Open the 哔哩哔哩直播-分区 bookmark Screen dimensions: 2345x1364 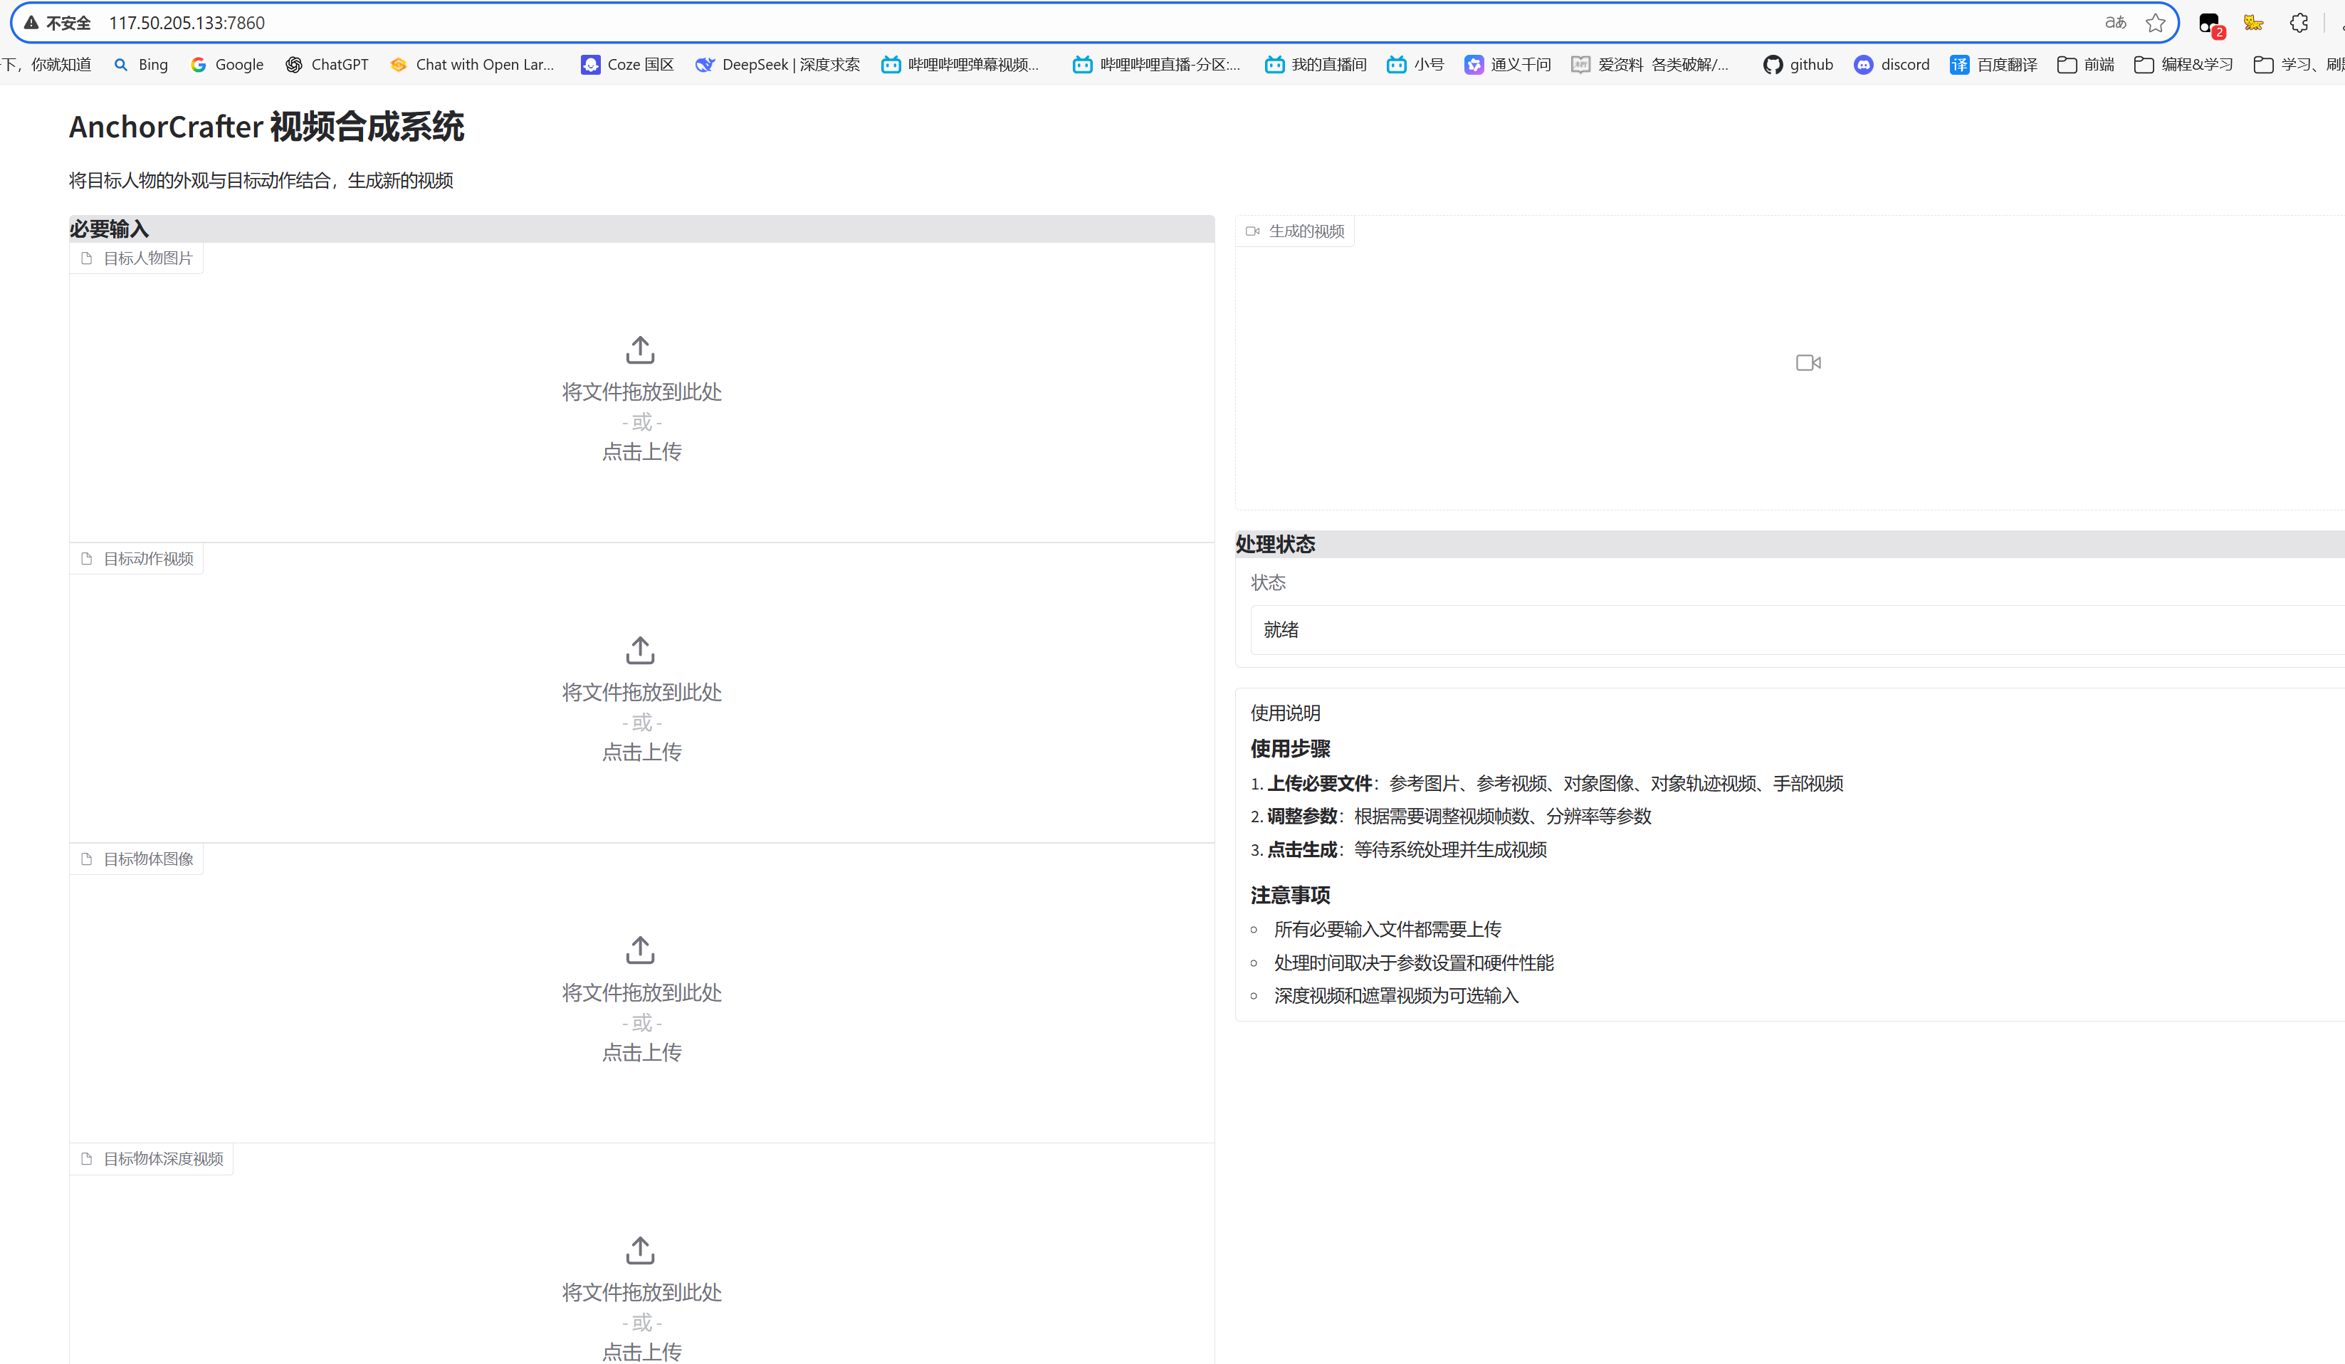[x=1157, y=64]
